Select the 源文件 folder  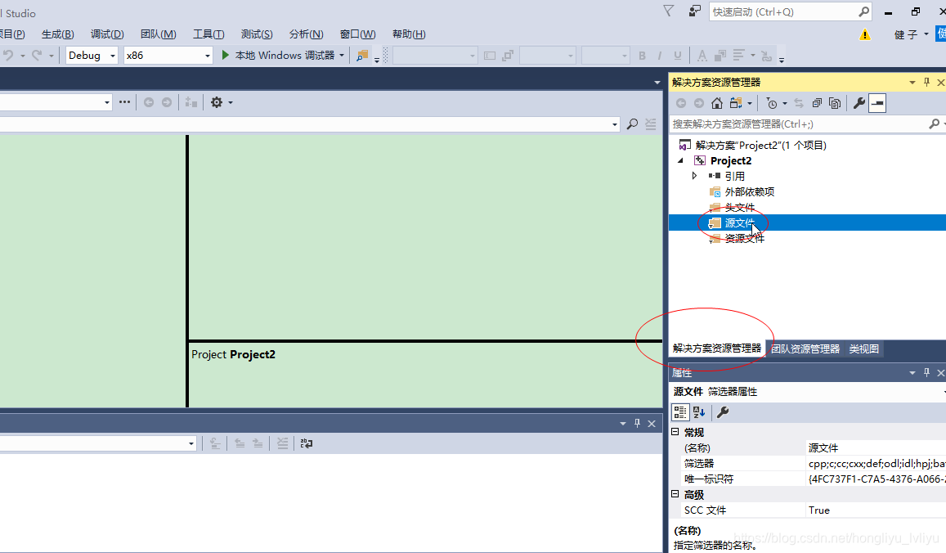pos(740,223)
